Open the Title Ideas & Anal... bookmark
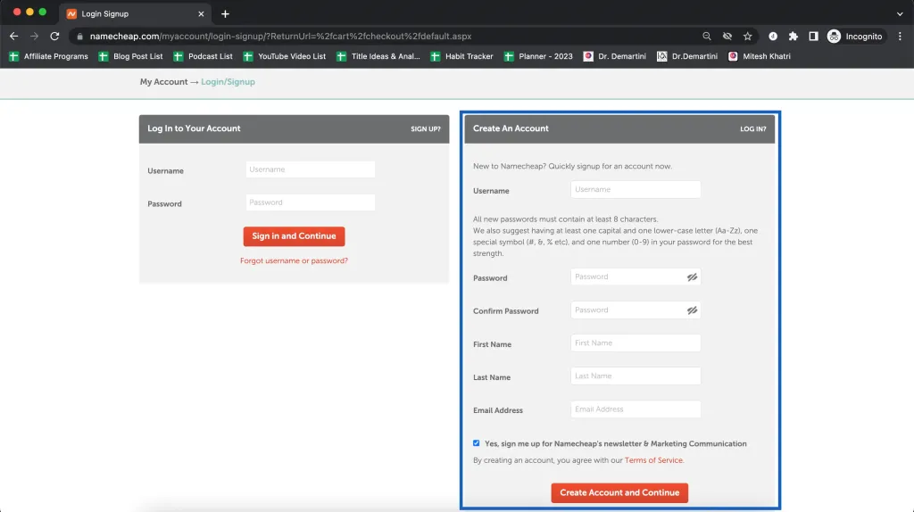The height and width of the screenshot is (512, 914). [x=378, y=56]
